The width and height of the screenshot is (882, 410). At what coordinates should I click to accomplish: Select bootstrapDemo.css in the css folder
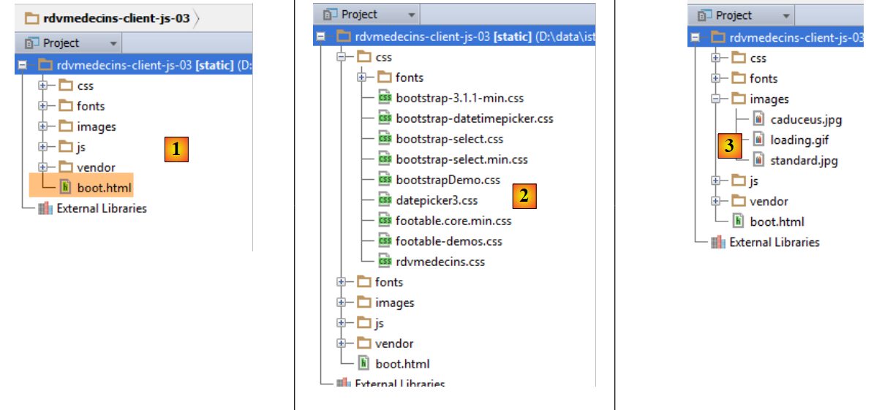(x=448, y=180)
